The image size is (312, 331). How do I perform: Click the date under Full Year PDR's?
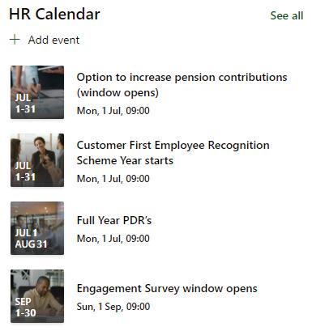coord(113,239)
